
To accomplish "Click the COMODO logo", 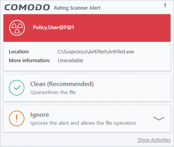I will (27, 7).
